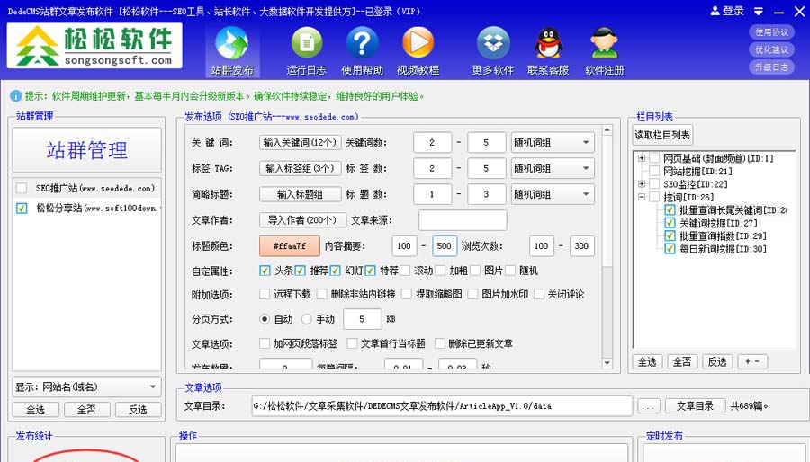Click 反选 under 栏目列表
This screenshot has width=810, height=462.
click(x=717, y=361)
